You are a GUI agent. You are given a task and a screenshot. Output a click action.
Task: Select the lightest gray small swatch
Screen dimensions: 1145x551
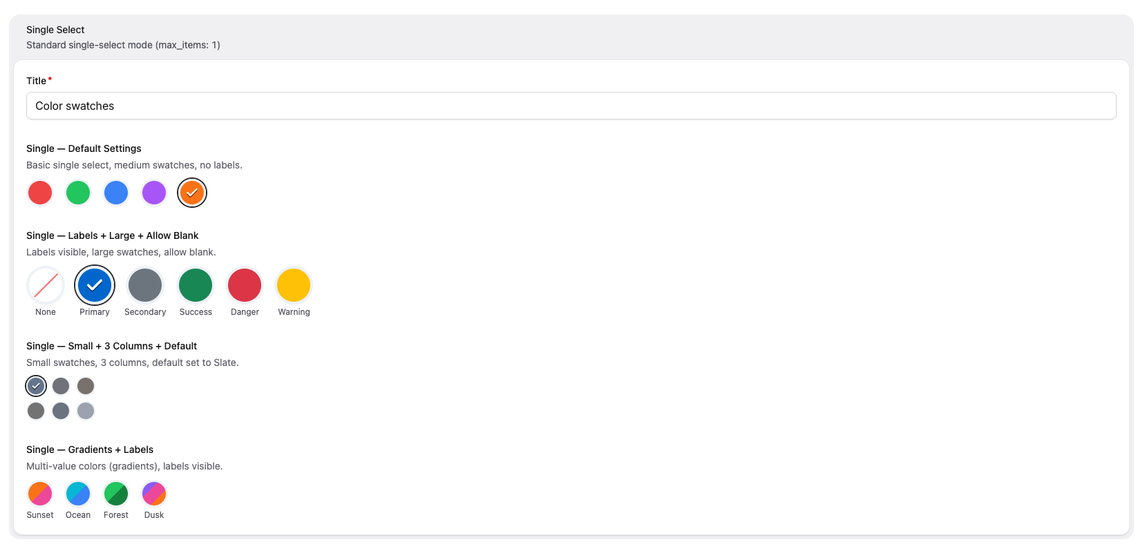(86, 411)
